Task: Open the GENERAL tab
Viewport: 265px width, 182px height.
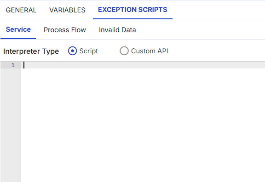Action: [21, 10]
